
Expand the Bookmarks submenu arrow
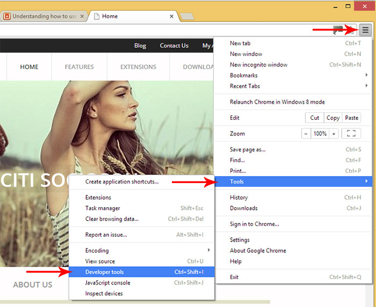(x=366, y=75)
